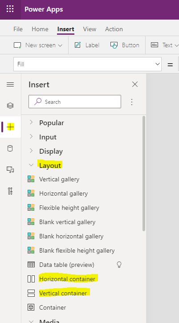
Task: Click the Text Abc icon
Action: (x=155, y=45)
